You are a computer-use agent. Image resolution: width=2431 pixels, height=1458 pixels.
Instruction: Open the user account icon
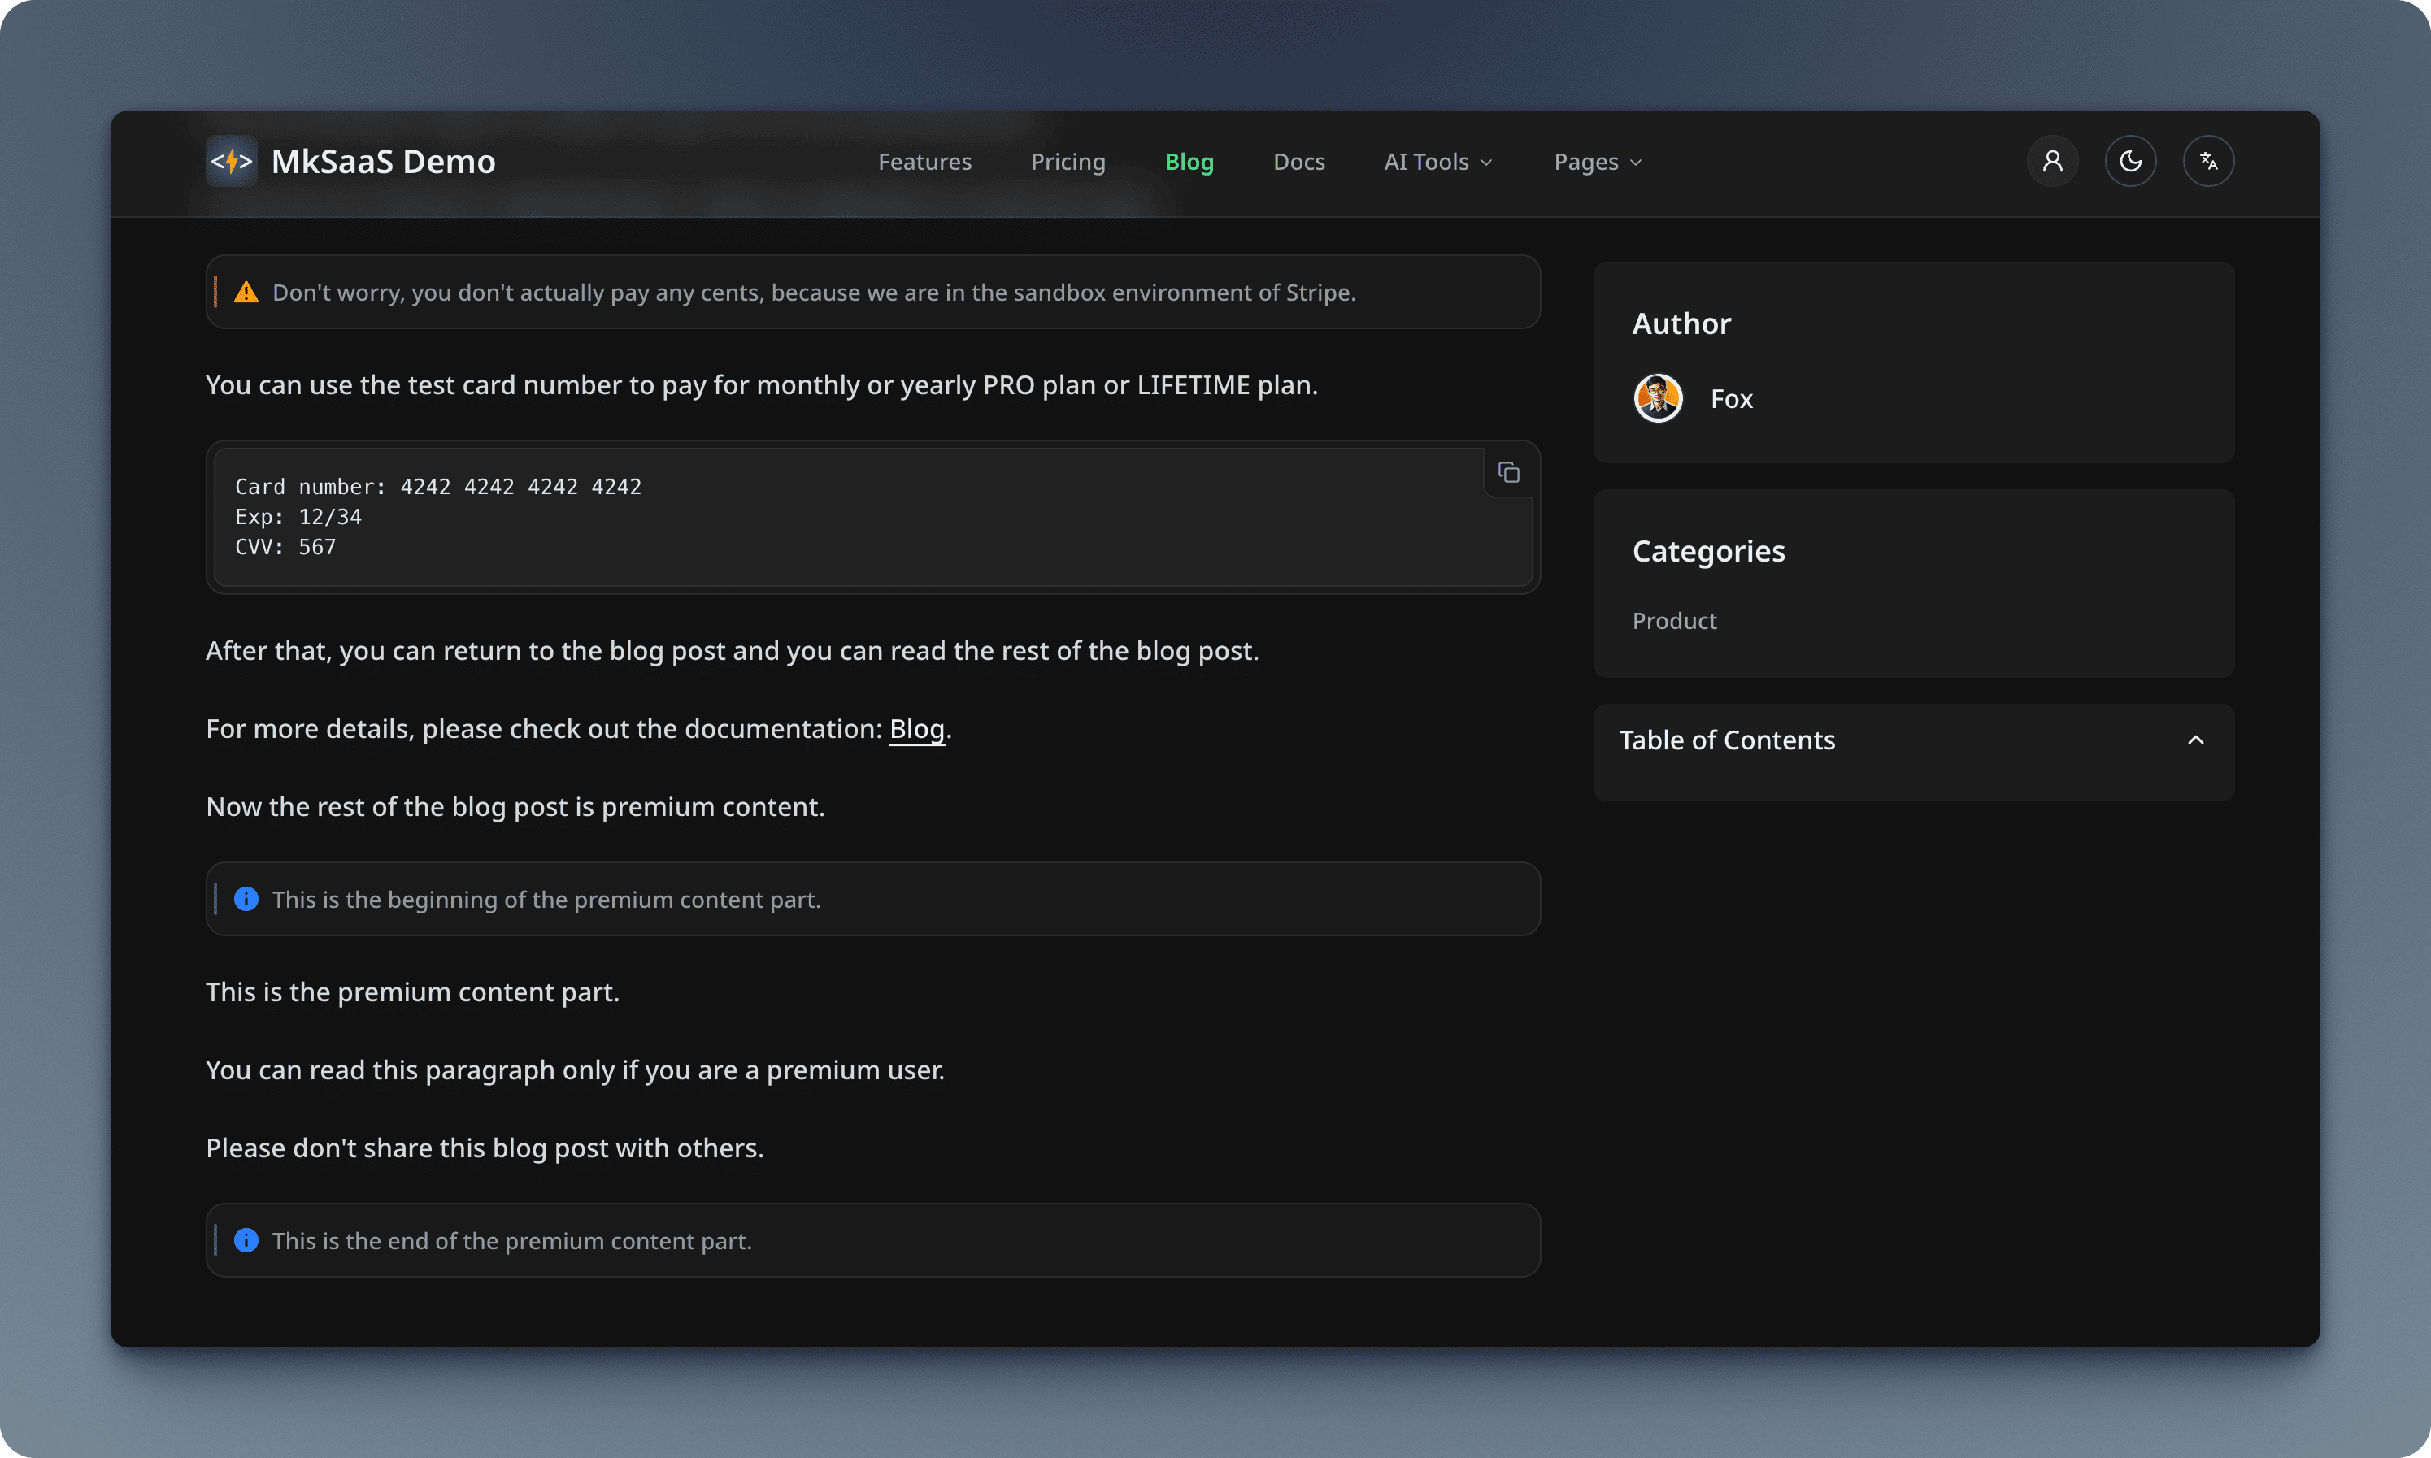tap(2051, 161)
